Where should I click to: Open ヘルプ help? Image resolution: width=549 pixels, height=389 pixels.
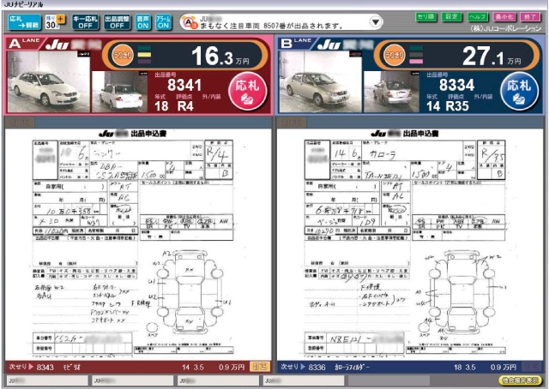click(x=478, y=16)
